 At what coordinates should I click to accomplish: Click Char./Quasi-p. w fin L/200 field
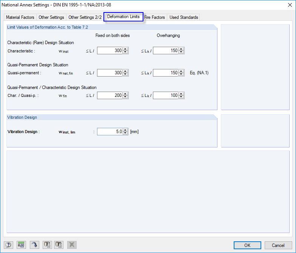110,95
